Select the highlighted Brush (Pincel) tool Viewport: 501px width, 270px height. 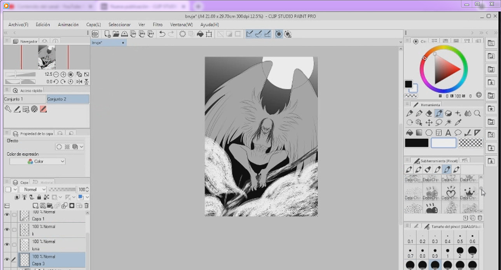coord(439,114)
